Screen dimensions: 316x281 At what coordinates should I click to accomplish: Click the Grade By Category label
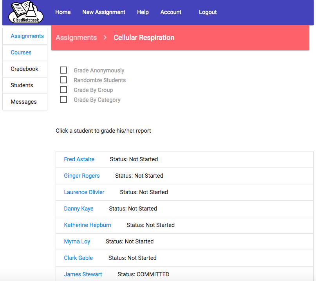coord(97,100)
